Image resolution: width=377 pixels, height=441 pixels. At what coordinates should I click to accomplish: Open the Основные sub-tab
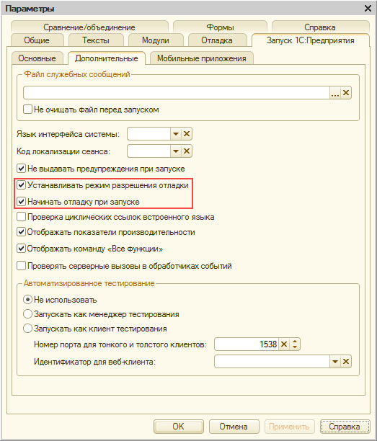point(37,58)
